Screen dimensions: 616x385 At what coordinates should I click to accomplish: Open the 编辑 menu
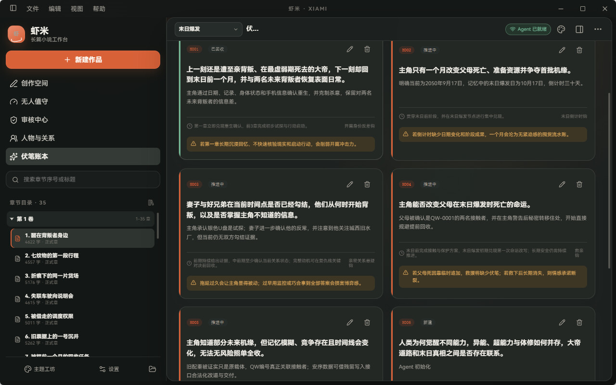click(55, 9)
